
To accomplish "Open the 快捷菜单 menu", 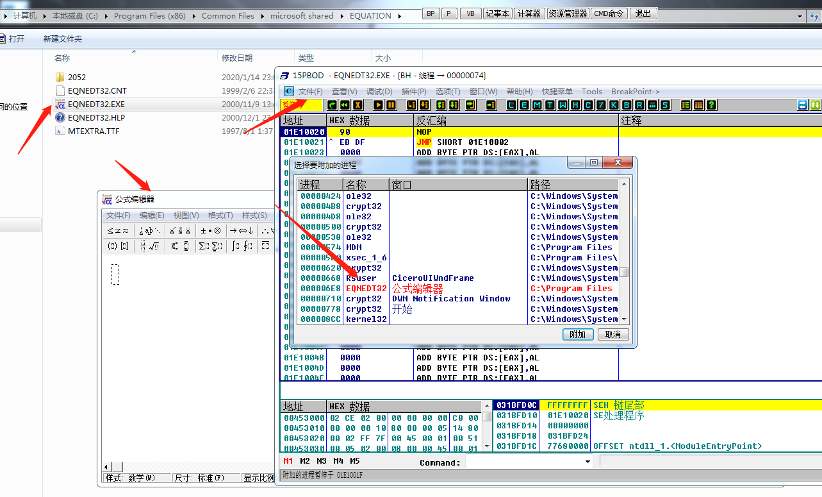I will pyautogui.click(x=557, y=92).
